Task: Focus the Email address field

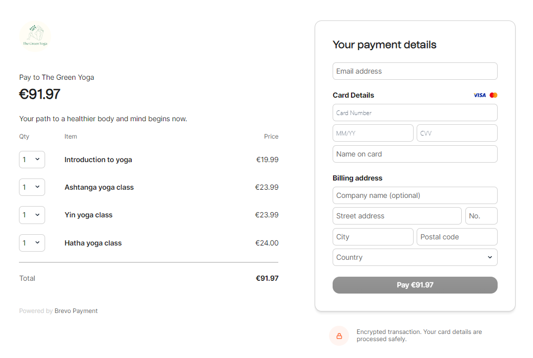Action: (415, 71)
